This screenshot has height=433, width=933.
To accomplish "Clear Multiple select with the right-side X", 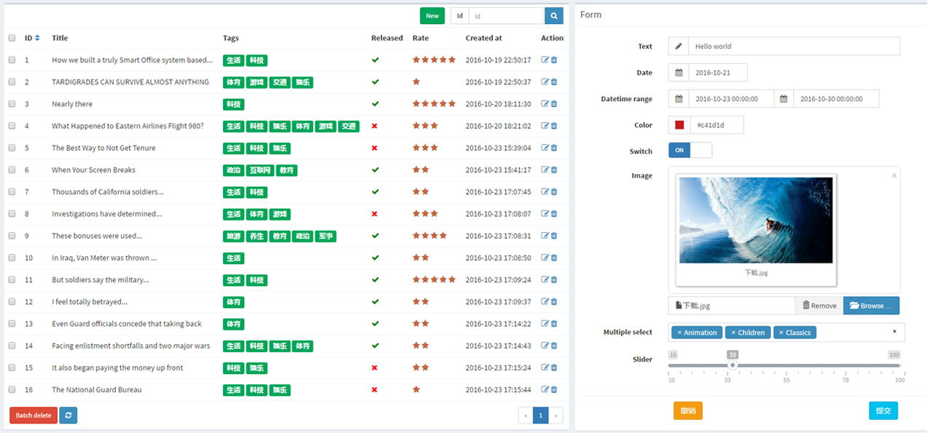I will point(894,332).
